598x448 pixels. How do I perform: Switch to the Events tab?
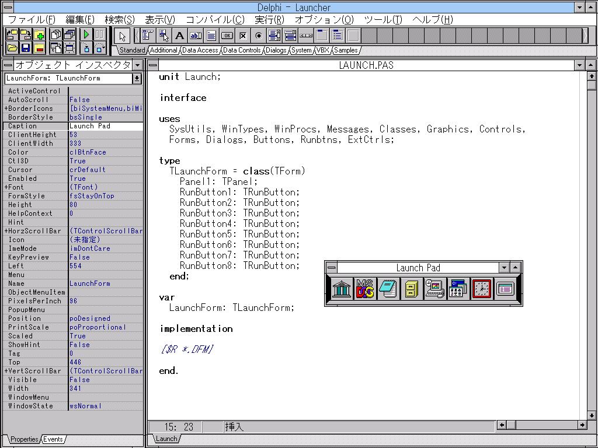point(53,439)
